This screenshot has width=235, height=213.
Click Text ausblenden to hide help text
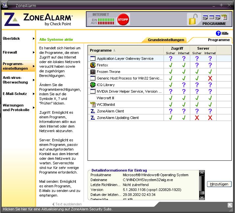pyautogui.click(x=67, y=204)
